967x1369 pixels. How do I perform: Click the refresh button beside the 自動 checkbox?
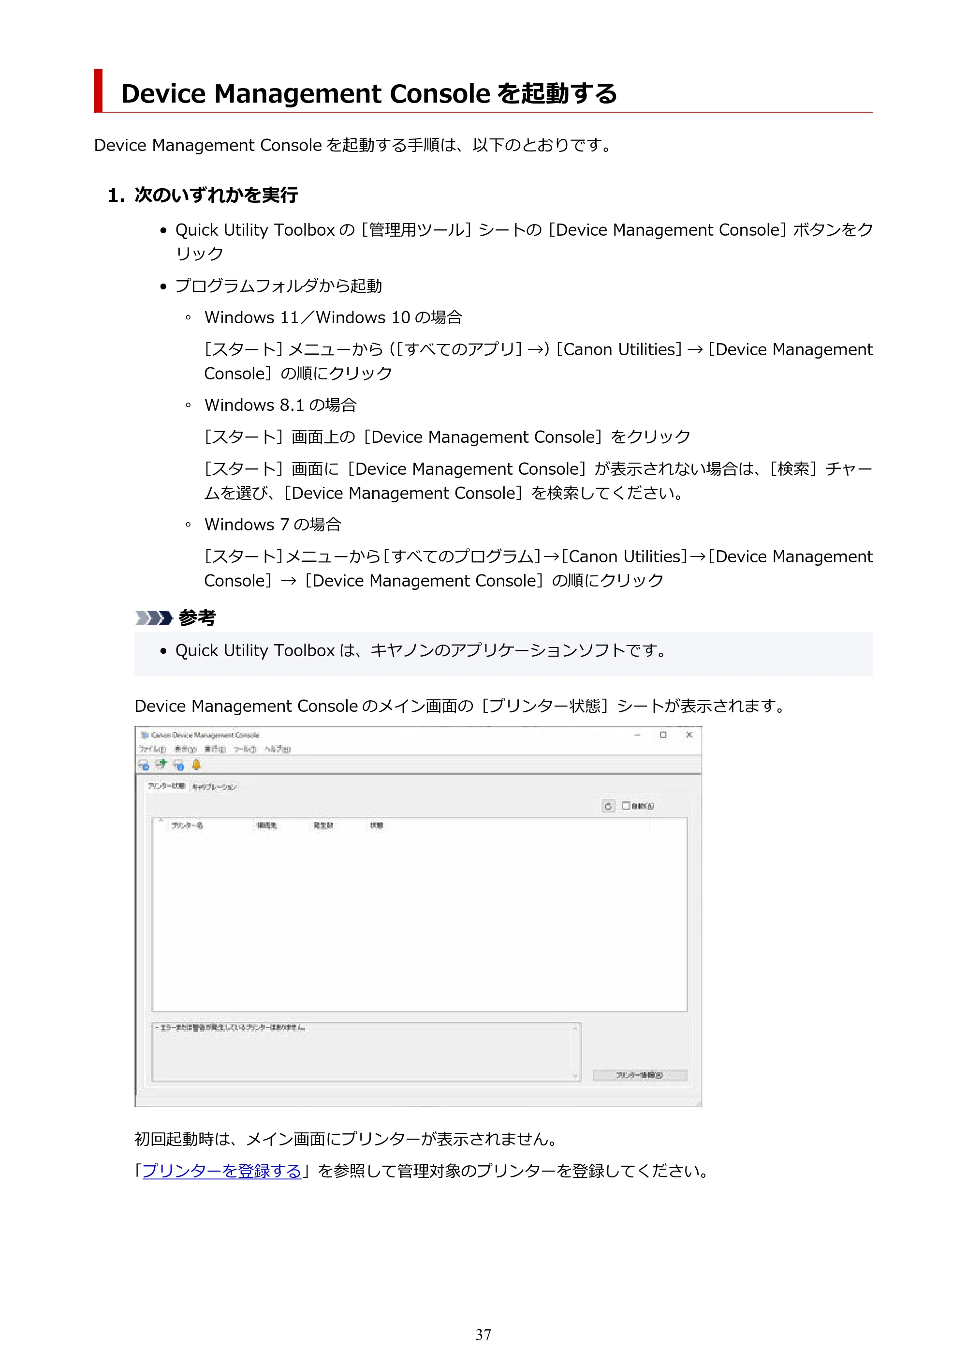click(x=608, y=806)
